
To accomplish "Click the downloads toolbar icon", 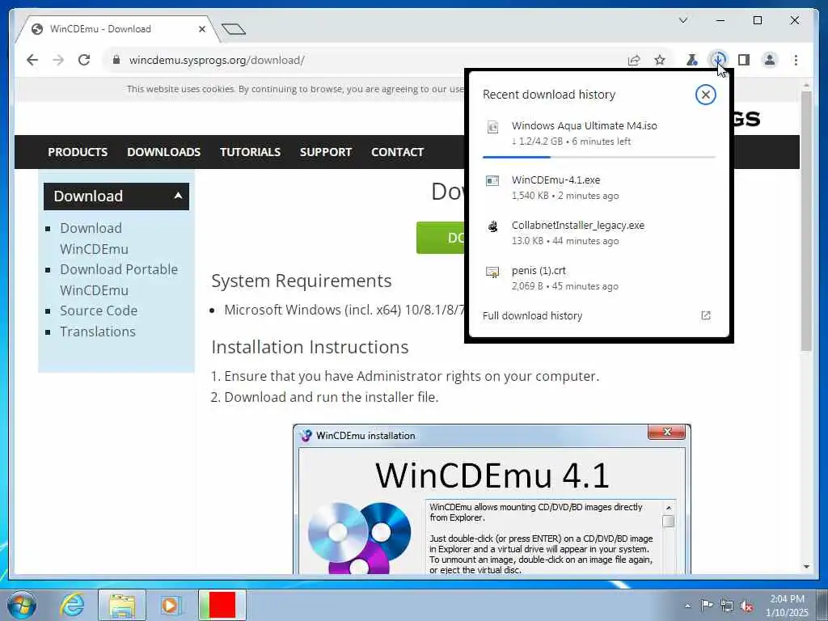I will click(x=718, y=60).
